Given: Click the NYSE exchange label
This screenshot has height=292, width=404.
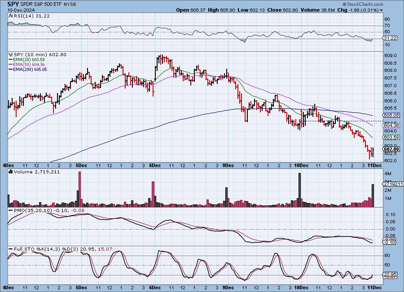Looking at the screenshot, I should (x=70, y=4).
